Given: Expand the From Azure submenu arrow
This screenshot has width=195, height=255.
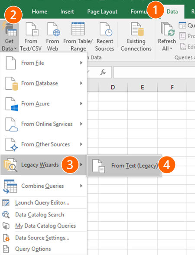Looking at the screenshot, I should (x=81, y=103).
